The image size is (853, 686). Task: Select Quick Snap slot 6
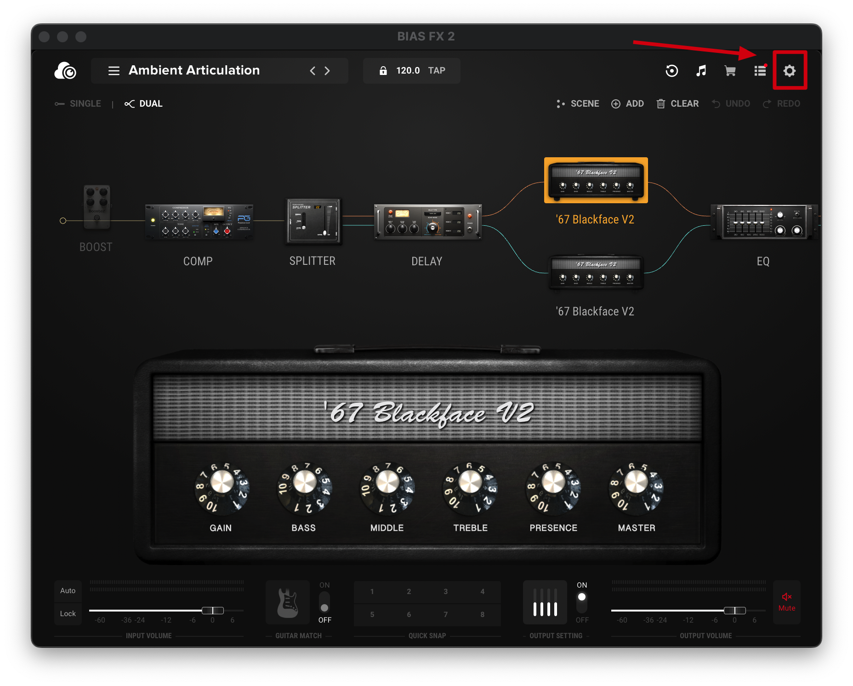(409, 615)
